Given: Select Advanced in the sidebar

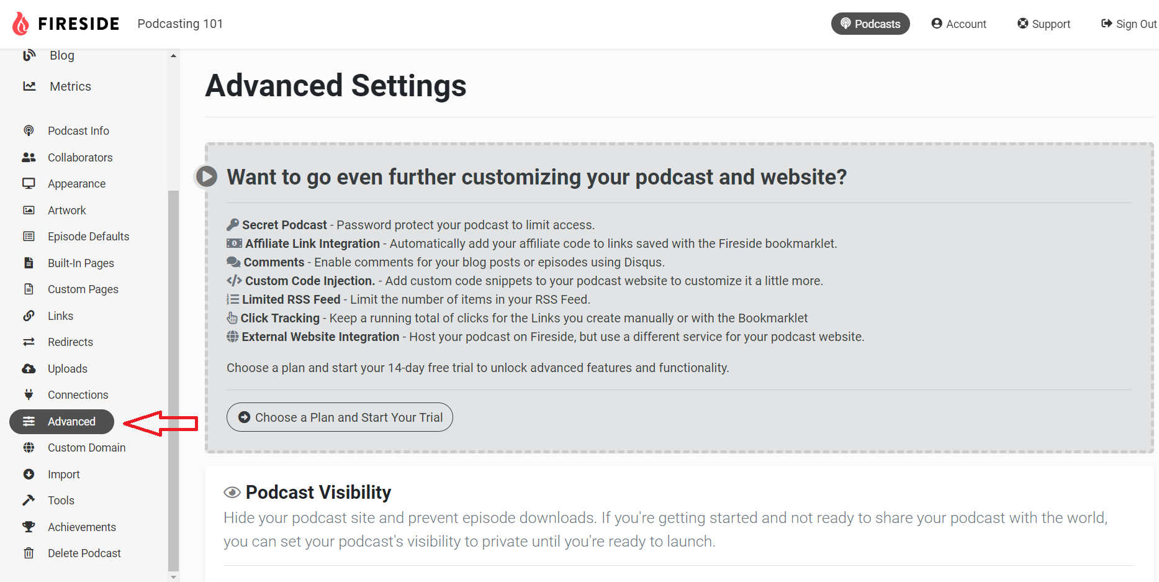Looking at the screenshot, I should click(61, 421).
